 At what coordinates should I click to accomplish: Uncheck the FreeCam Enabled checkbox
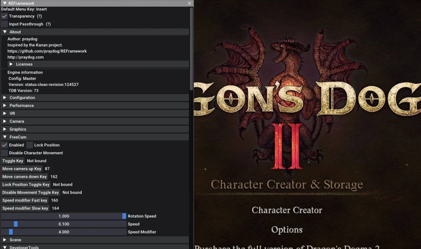[4, 145]
